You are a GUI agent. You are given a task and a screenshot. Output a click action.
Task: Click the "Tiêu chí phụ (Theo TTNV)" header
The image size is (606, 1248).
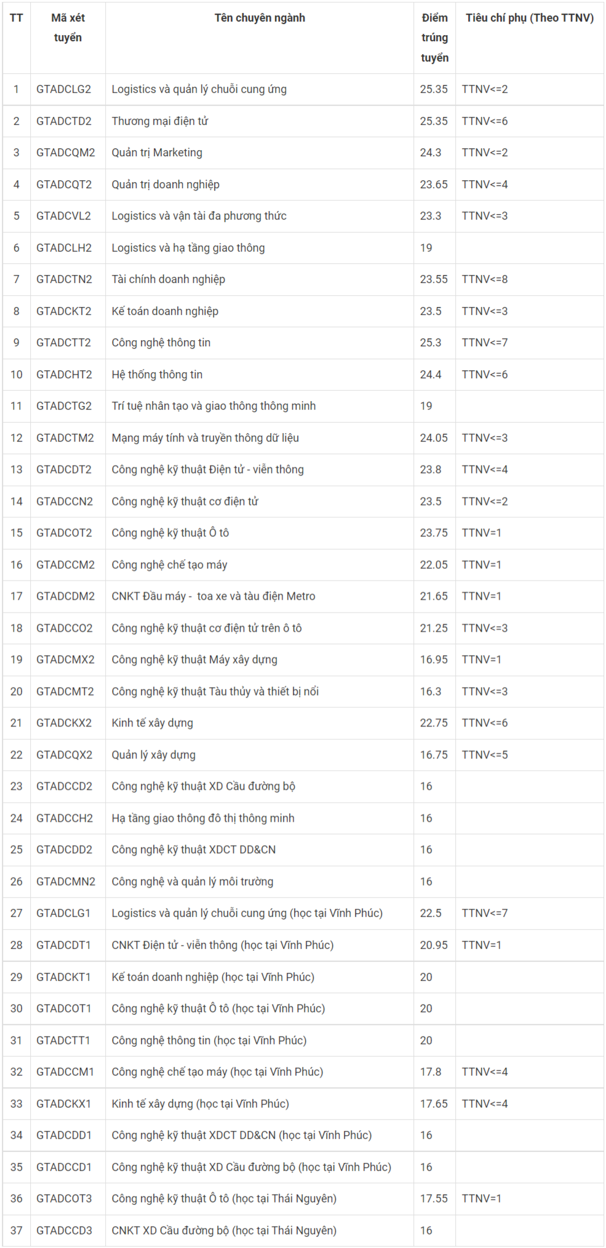(x=529, y=18)
